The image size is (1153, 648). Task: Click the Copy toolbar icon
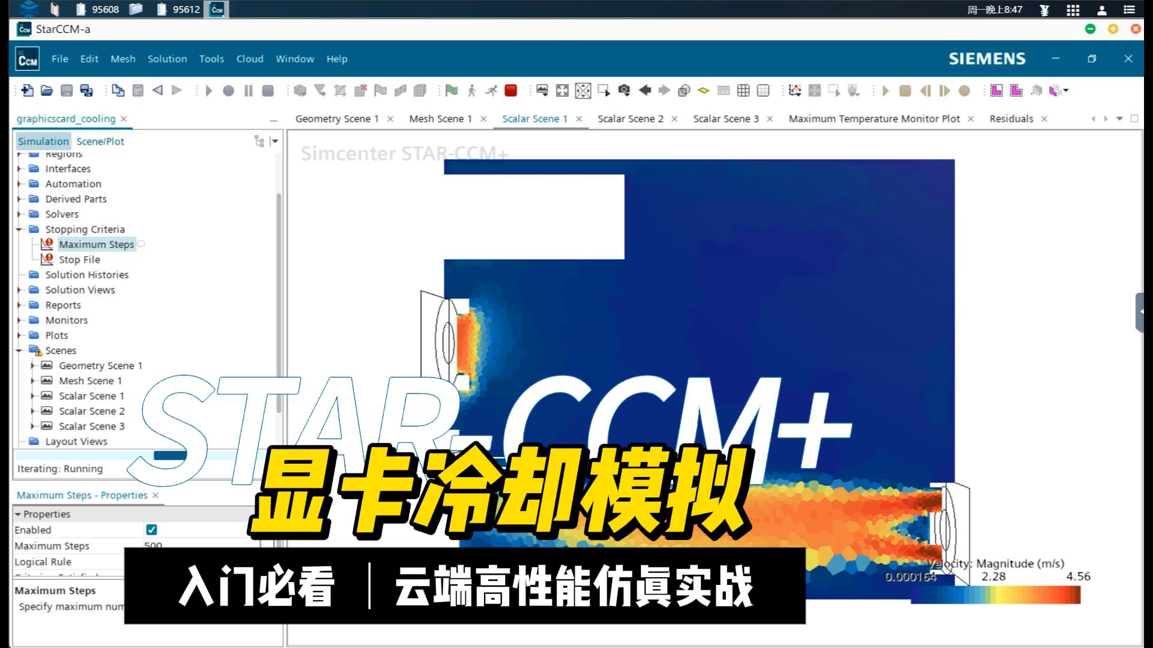(118, 91)
